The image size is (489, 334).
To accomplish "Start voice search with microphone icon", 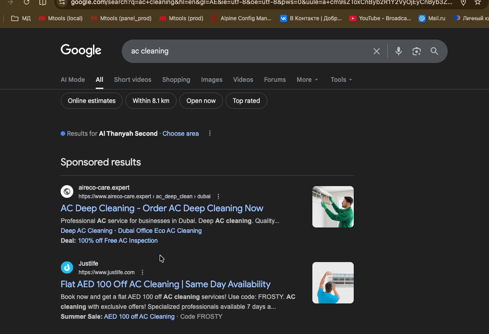I will [398, 51].
